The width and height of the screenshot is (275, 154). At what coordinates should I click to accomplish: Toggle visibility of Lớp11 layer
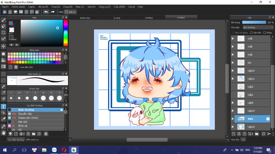click(x=233, y=79)
